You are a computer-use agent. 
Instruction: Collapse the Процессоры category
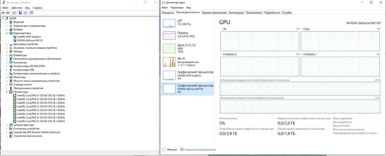click(x=7, y=92)
